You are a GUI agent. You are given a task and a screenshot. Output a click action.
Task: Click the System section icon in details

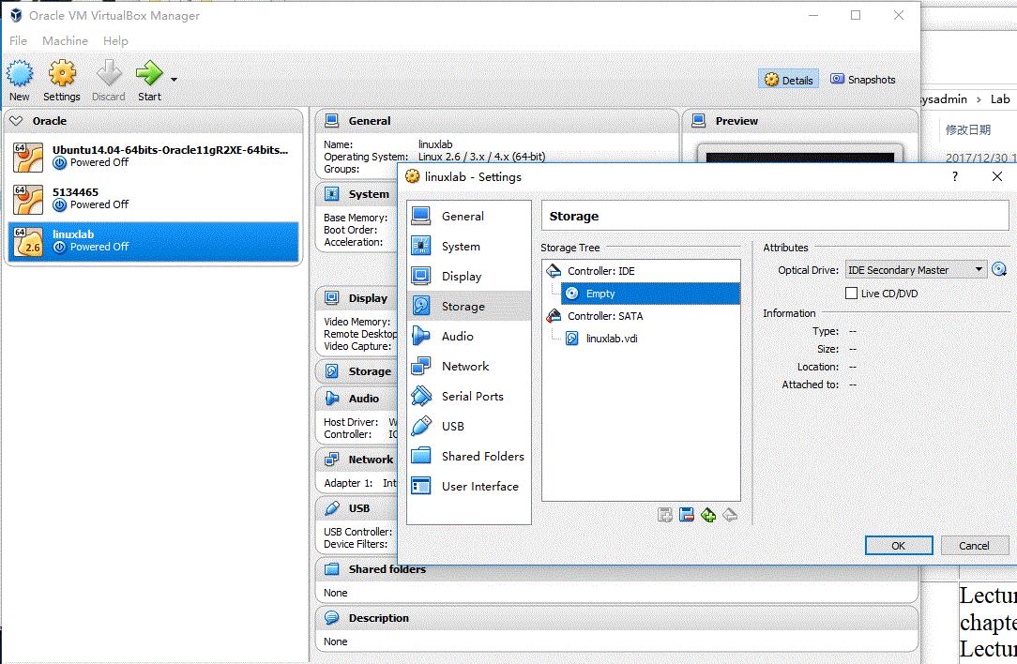(x=332, y=194)
